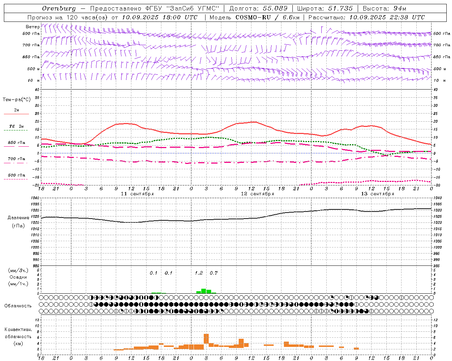Click the '11 сентября' date label
452x361 pixels.
point(137,194)
